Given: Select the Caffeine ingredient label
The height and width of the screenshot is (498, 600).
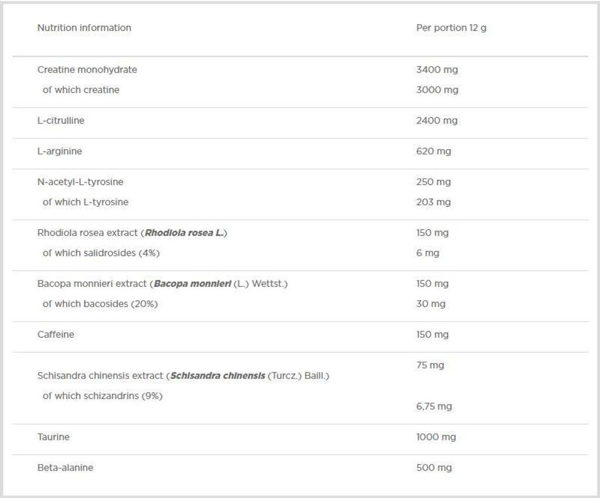Looking at the screenshot, I should [x=56, y=334].
